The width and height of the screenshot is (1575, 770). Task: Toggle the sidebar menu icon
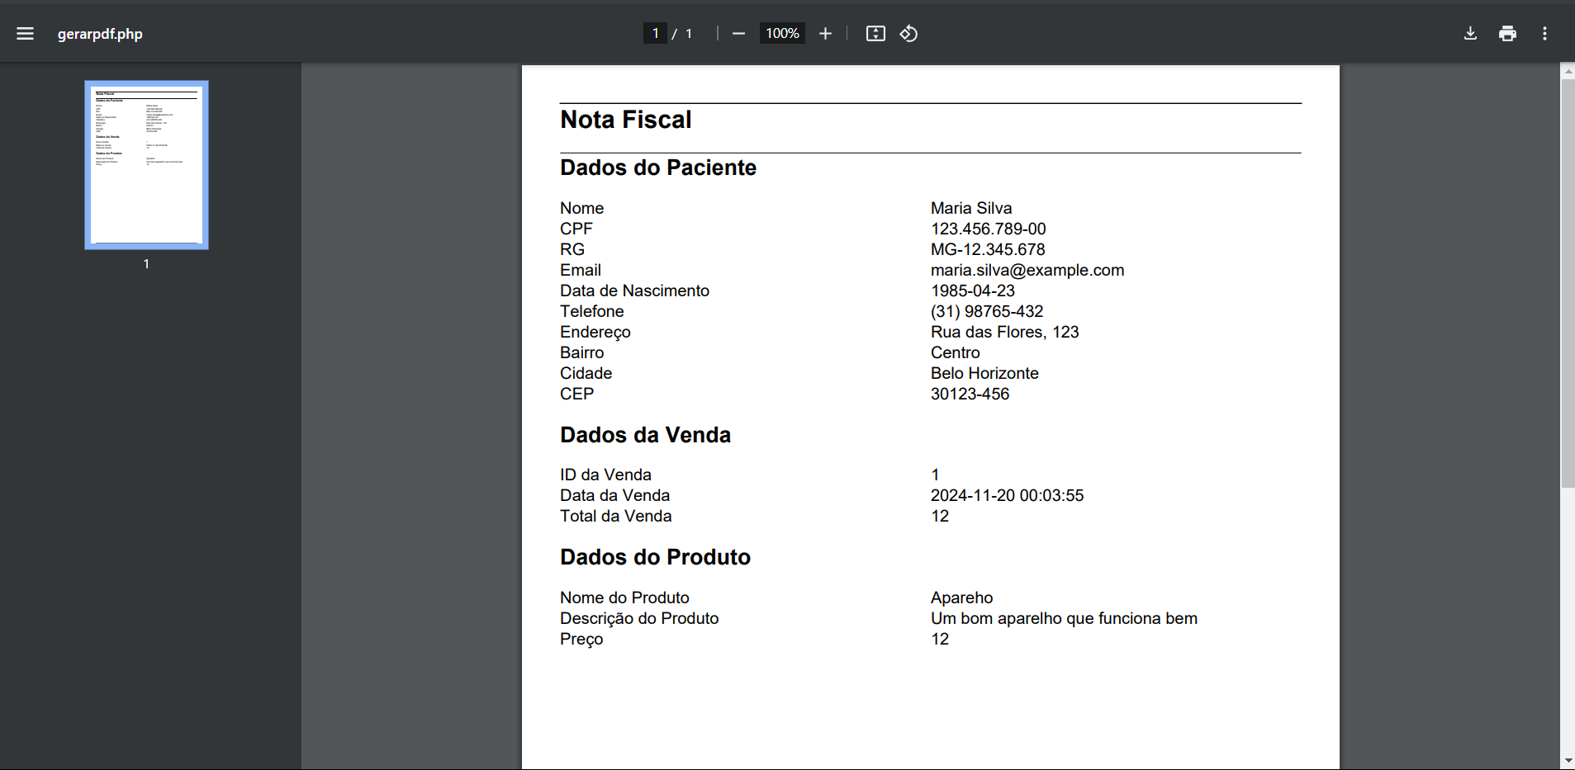click(25, 34)
